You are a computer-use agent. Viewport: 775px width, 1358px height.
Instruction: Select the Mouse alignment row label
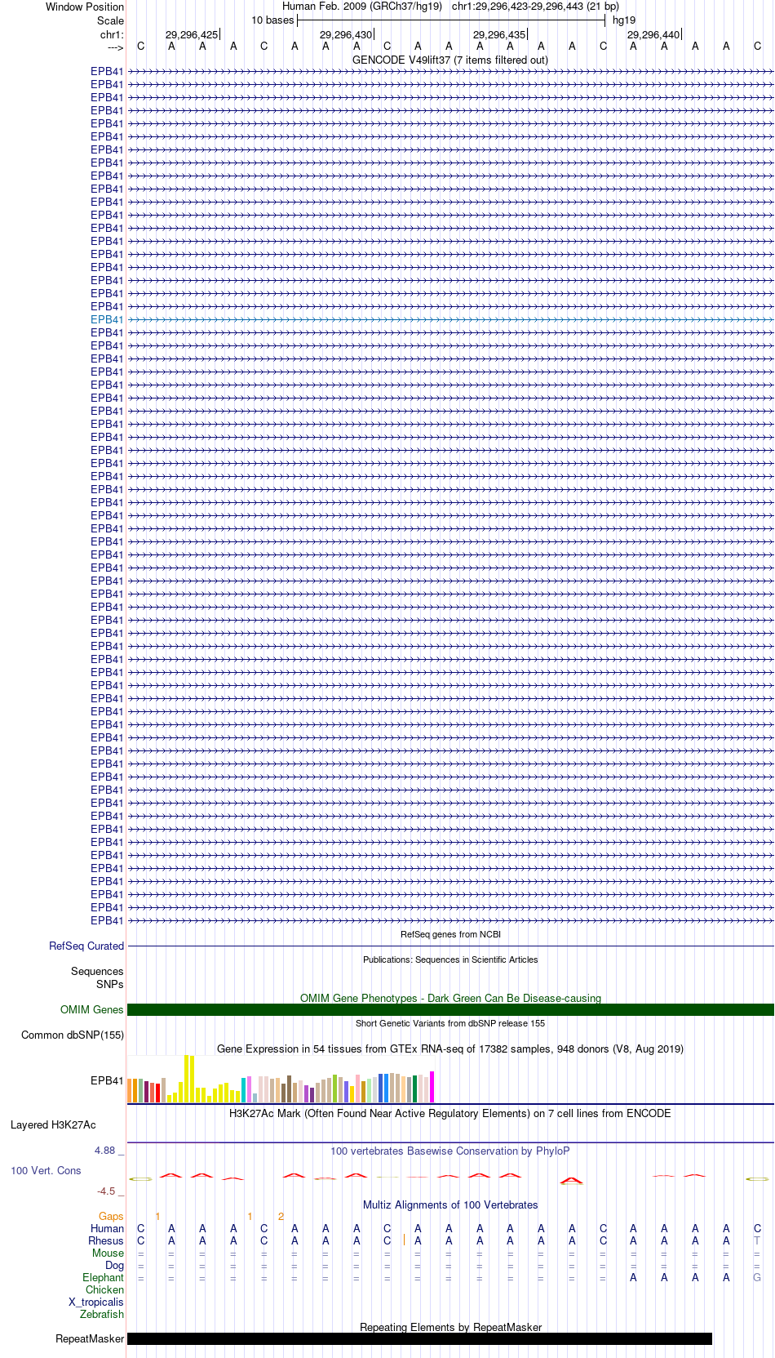108,1253
